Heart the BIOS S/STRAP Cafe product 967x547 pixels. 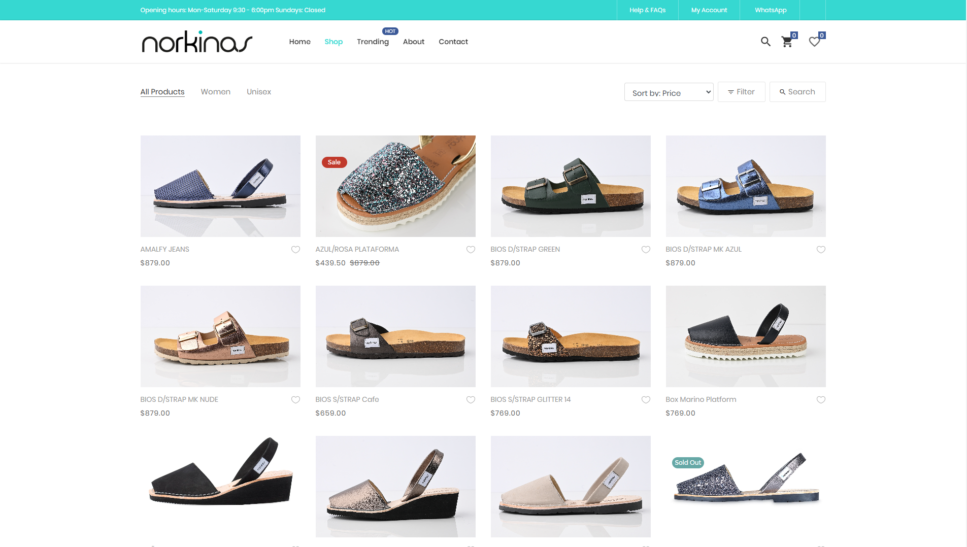pyautogui.click(x=471, y=399)
